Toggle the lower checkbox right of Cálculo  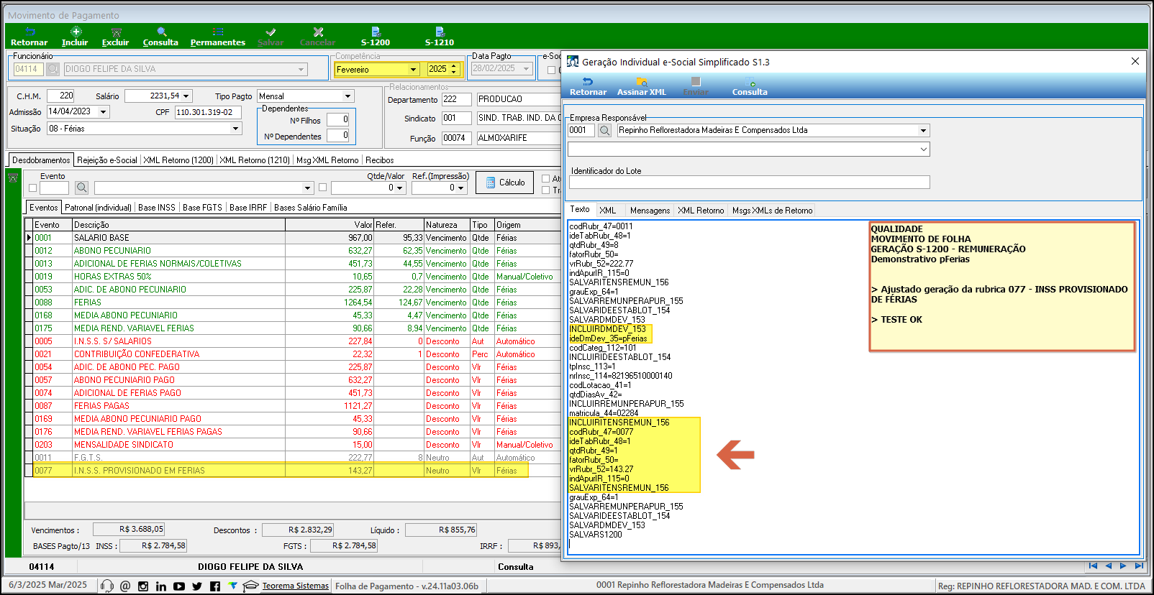click(545, 190)
